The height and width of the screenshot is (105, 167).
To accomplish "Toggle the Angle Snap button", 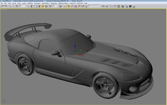I will (x=76, y=6).
